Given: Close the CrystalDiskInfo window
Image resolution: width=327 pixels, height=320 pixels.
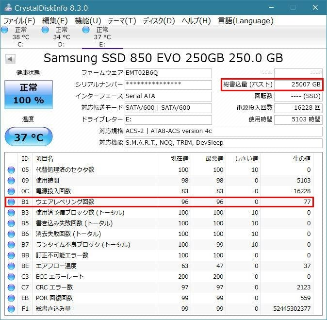Looking at the screenshot, I should point(315,7).
